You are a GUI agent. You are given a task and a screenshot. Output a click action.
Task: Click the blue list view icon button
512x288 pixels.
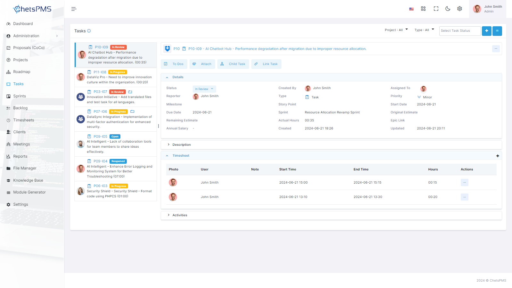(497, 31)
